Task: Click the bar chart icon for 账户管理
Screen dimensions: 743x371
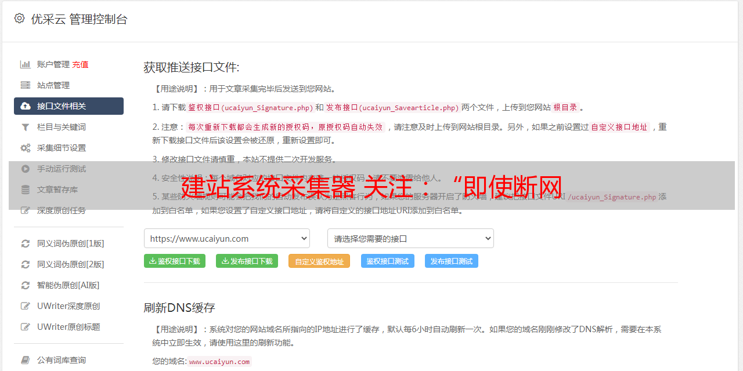Action: 26,64
